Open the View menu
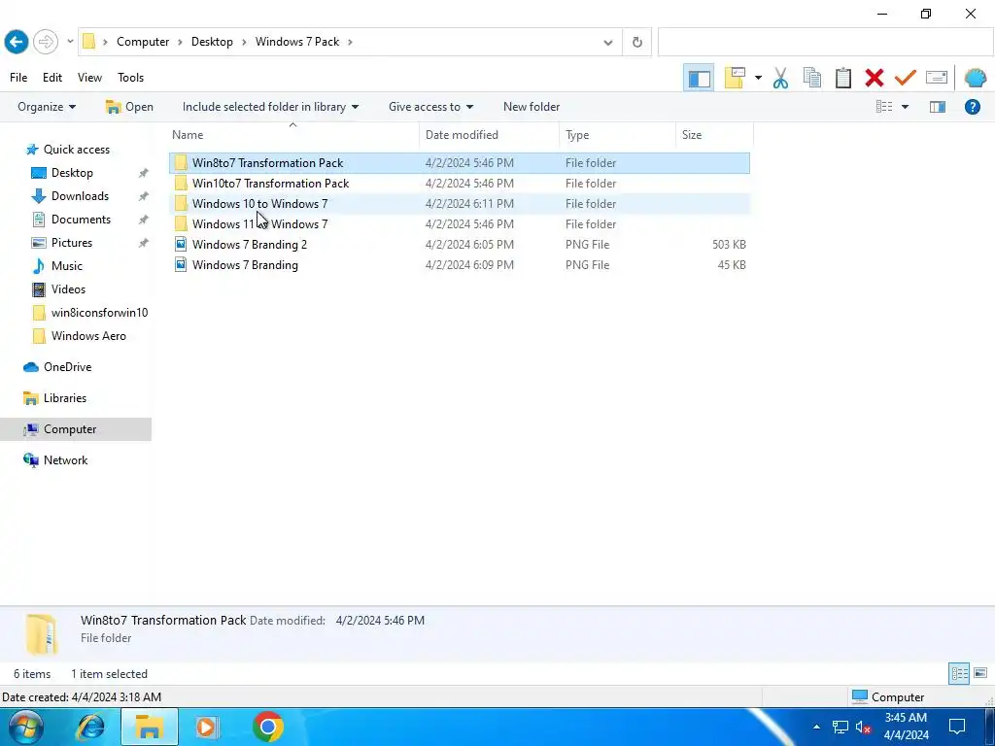This screenshot has height=746, width=995. [x=89, y=78]
